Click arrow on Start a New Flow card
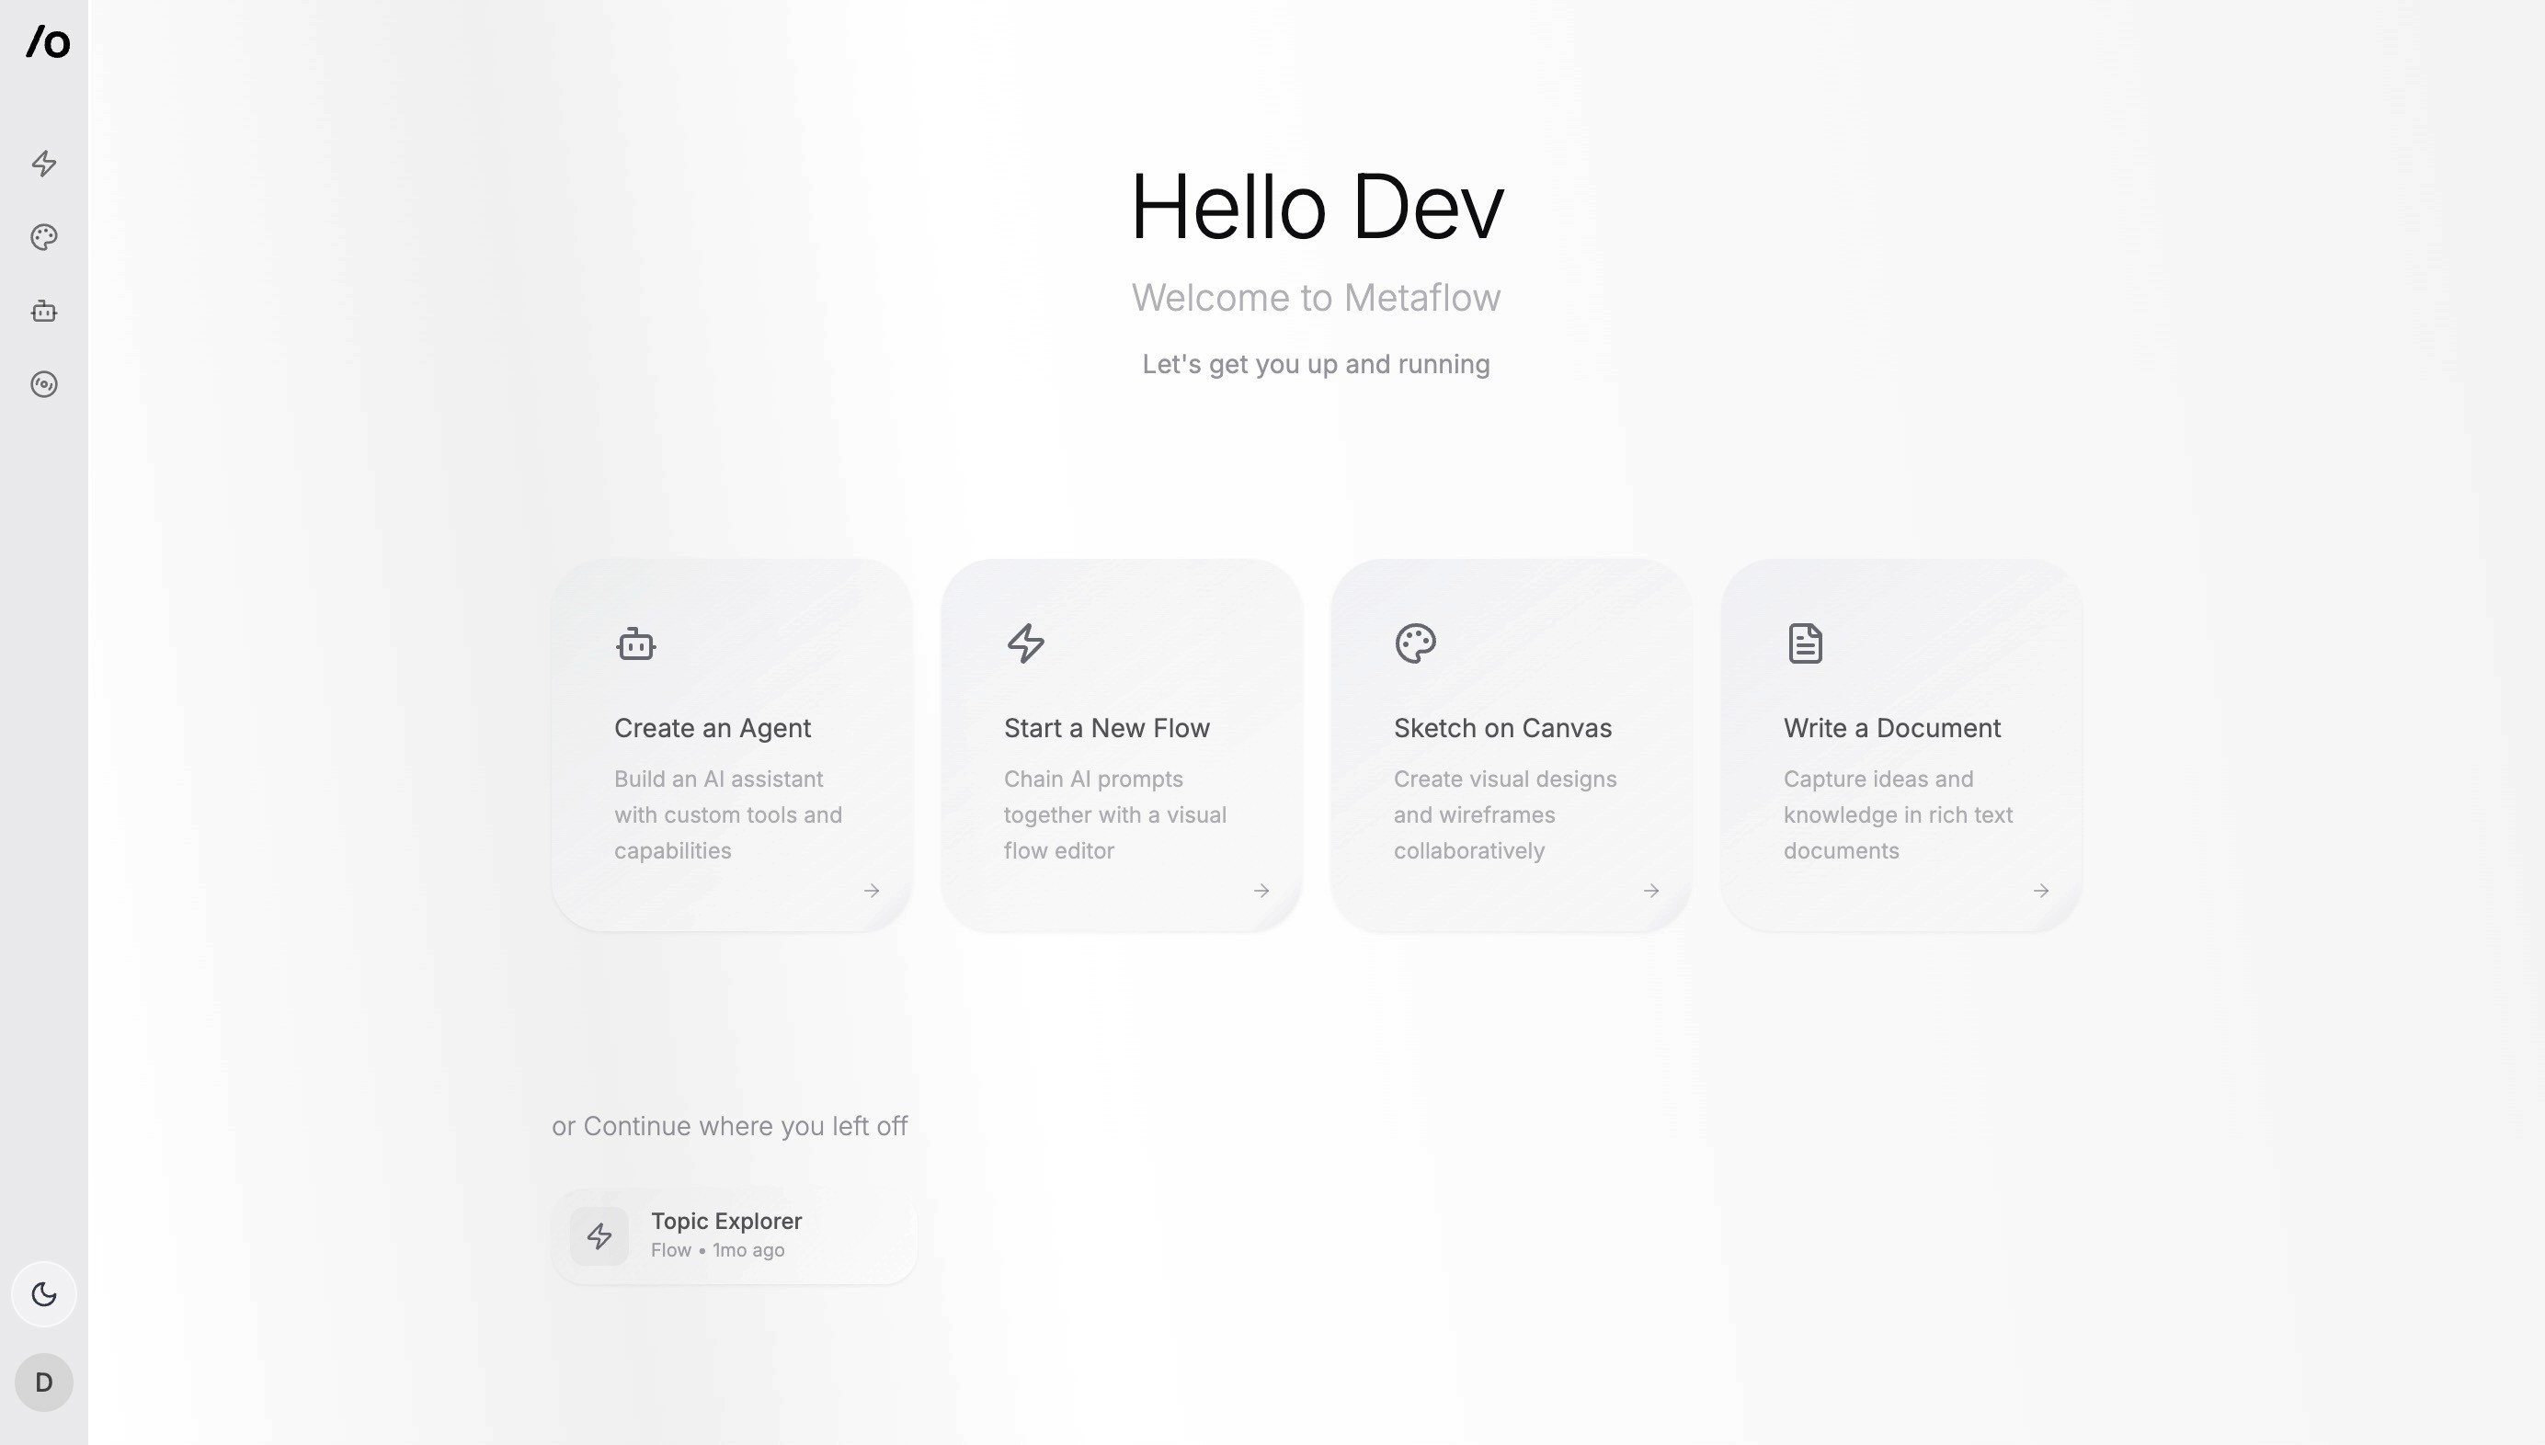The height and width of the screenshot is (1445, 2545). point(1261,890)
